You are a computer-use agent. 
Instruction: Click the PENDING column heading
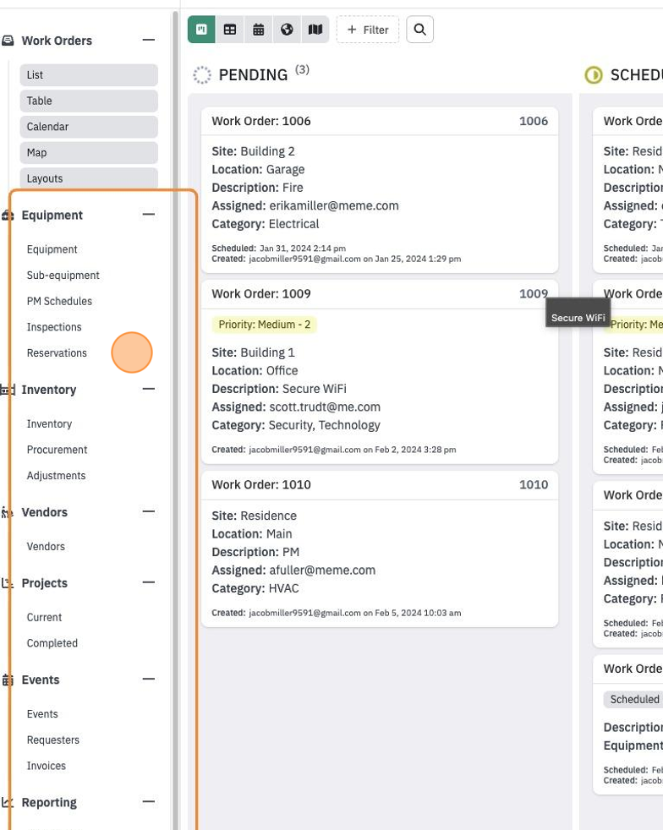253,75
